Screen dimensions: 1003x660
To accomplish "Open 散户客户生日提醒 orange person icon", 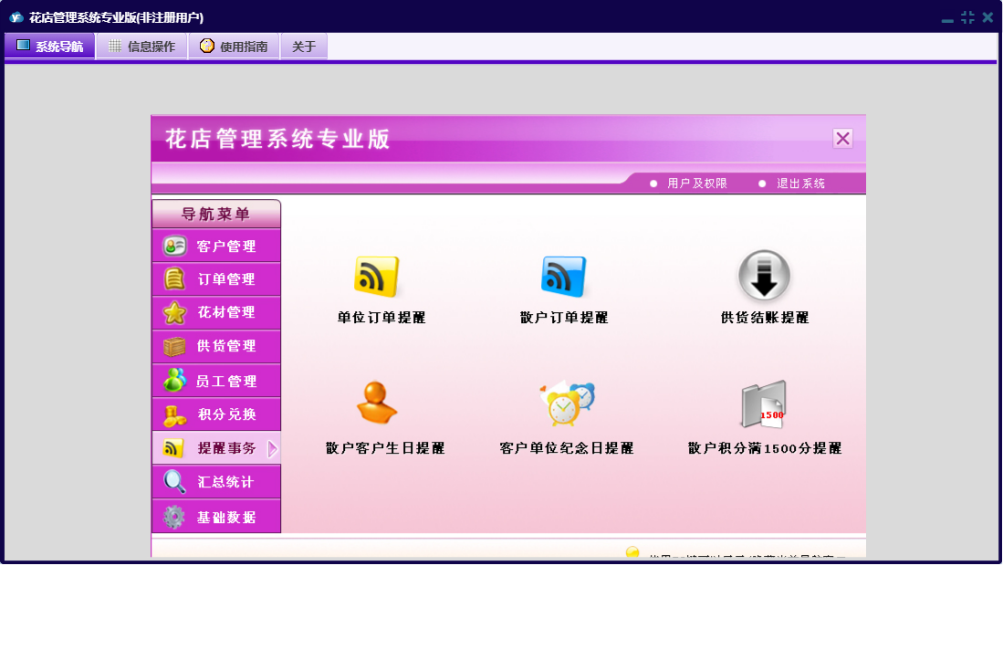I will coord(376,403).
